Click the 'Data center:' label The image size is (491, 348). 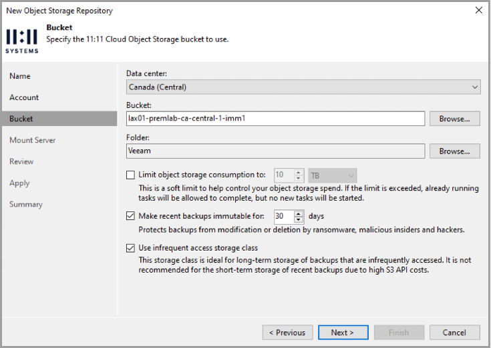pyautogui.click(x=146, y=73)
